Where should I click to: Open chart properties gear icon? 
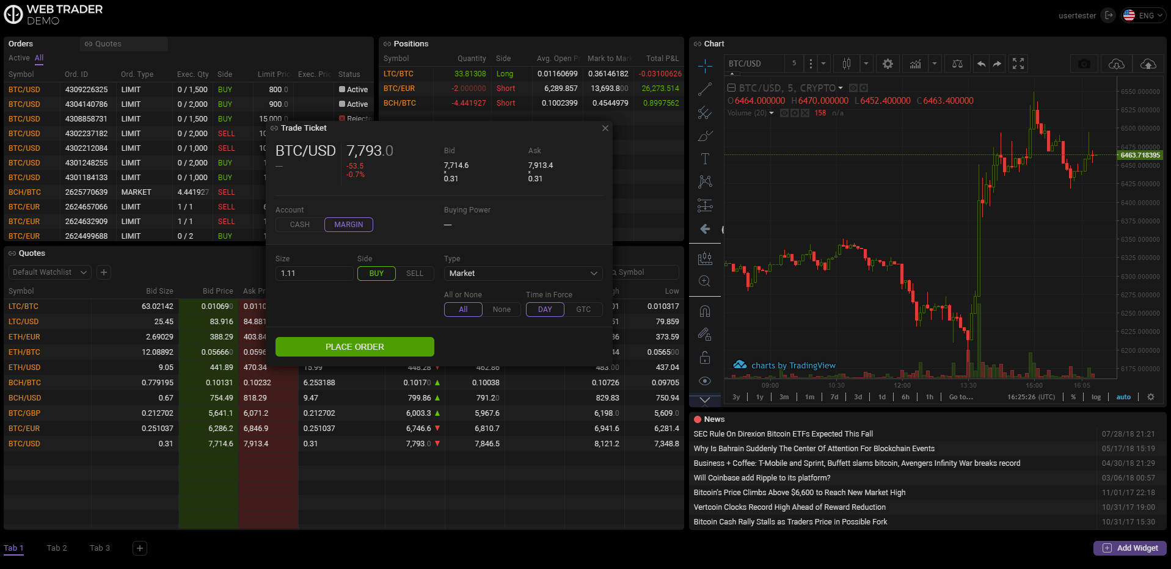888,63
